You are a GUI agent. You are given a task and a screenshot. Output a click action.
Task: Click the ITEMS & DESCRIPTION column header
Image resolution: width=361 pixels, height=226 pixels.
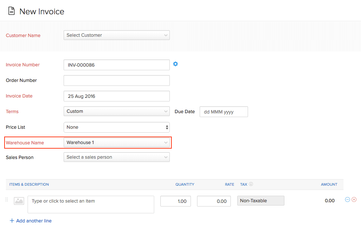(x=29, y=184)
